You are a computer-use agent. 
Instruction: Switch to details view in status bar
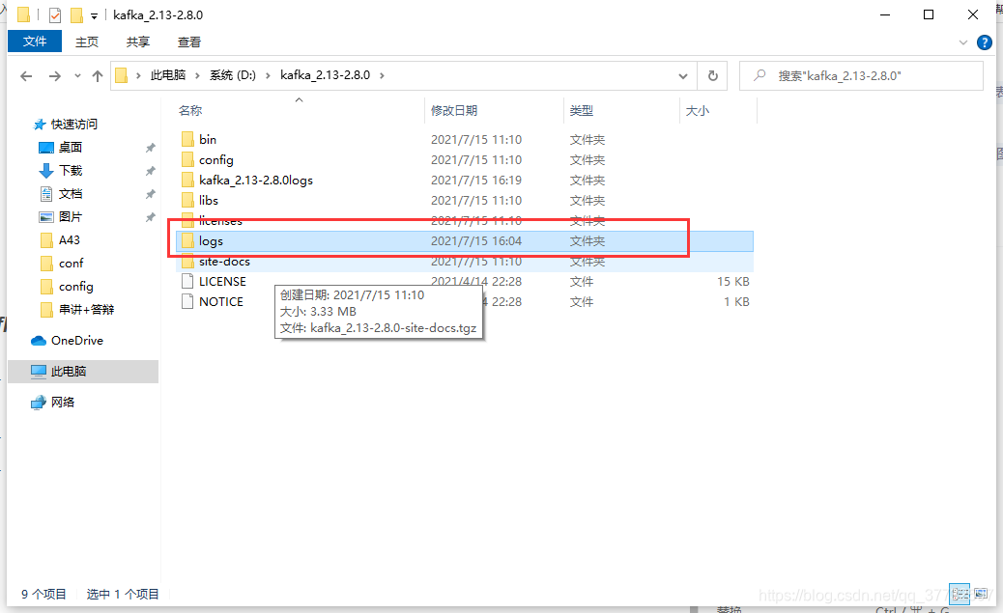point(960,594)
